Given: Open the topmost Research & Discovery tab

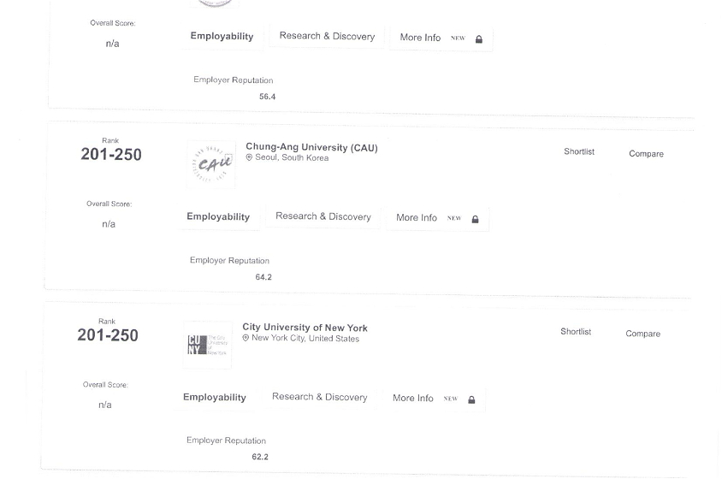Looking at the screenshot, I should 327,37.
